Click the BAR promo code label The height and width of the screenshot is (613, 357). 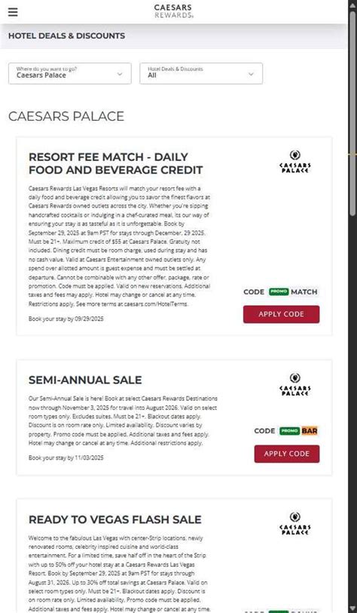click(310, 431)
